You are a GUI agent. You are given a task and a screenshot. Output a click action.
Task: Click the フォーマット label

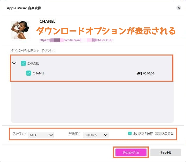point(20,134)
